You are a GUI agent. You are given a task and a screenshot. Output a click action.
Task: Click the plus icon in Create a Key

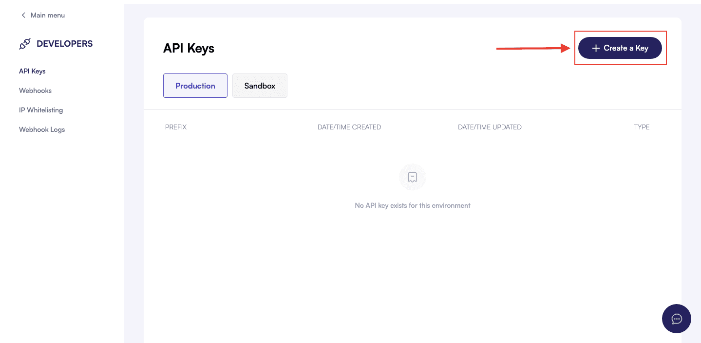click(x=596, y=48)
